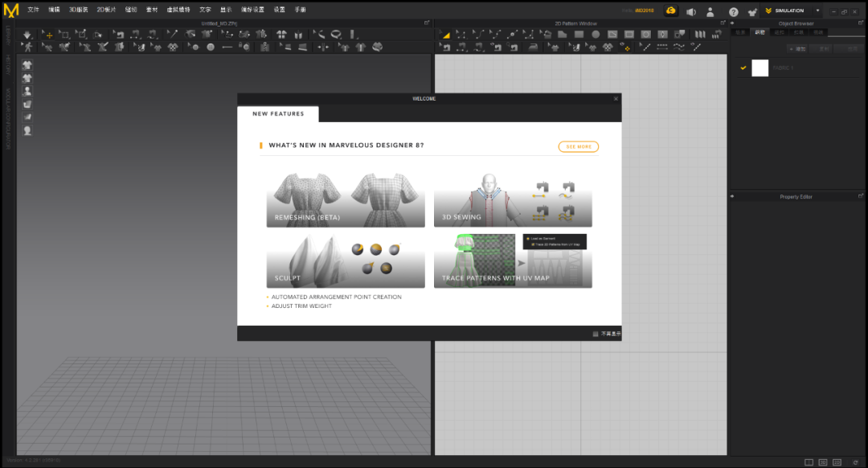This screenshot has height=468, width=868.
Task: Select the yellow move/transform gizmo tool
Action: (x=48, y=35)
